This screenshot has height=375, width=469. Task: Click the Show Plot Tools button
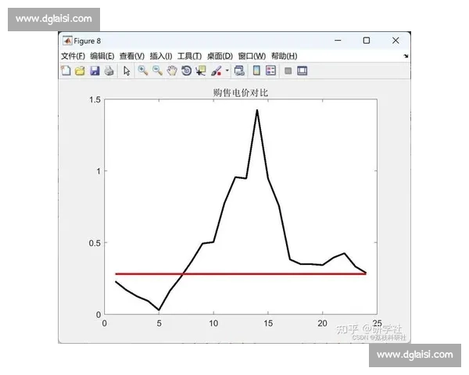(x=302, y=70)
